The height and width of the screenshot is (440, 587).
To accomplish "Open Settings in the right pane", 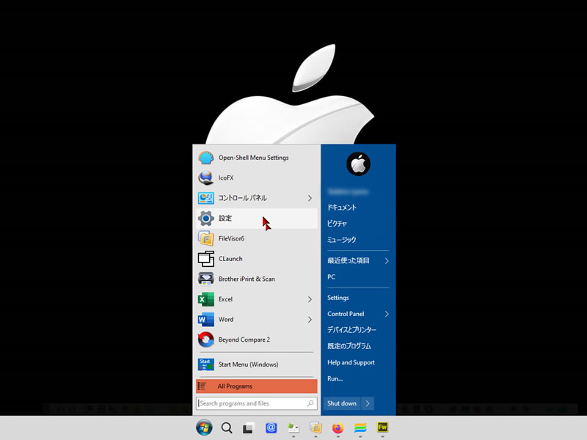I will (x=338, y=298).
